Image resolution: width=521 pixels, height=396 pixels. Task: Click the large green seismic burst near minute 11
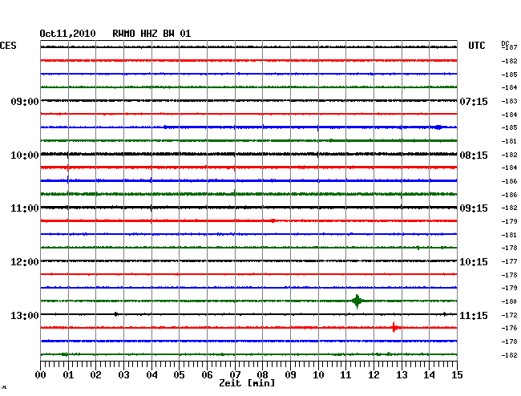click(357, 301)
